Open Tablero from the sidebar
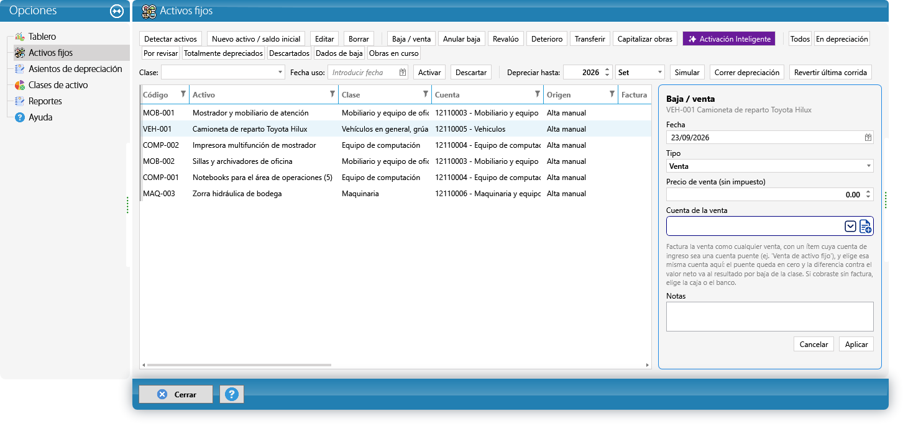Image resolution: width=903 pixels, height=424 pixels. pos(42,37)
